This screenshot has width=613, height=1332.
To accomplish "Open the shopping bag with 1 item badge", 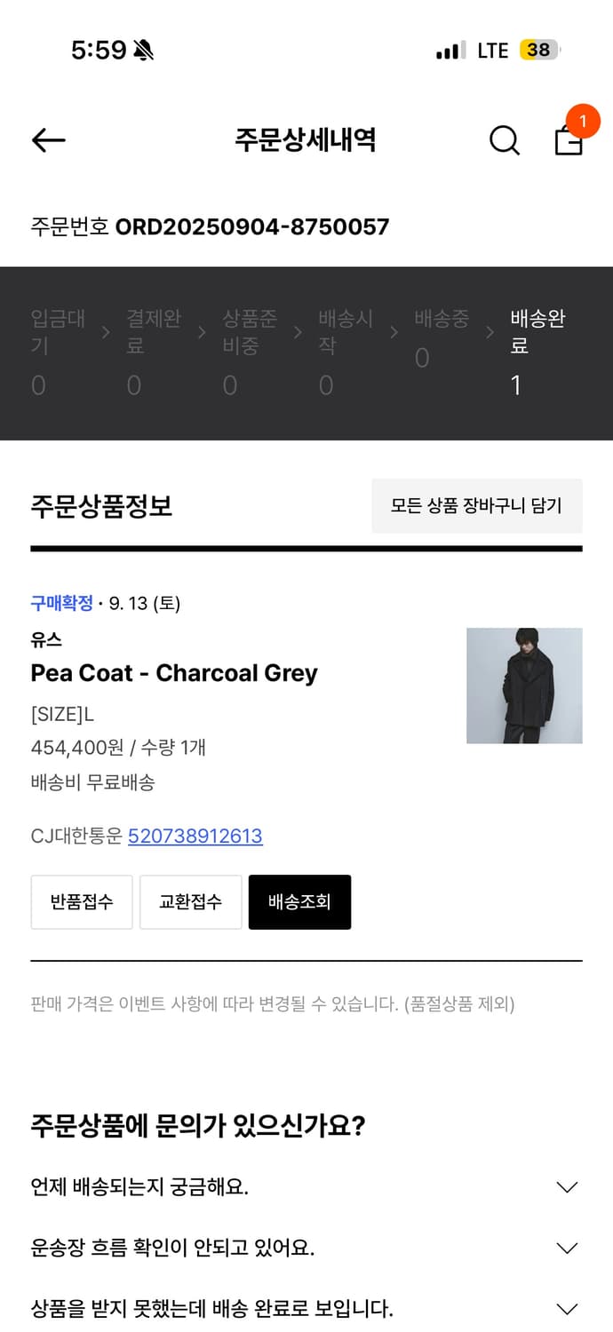I will (x=568, y=142).
